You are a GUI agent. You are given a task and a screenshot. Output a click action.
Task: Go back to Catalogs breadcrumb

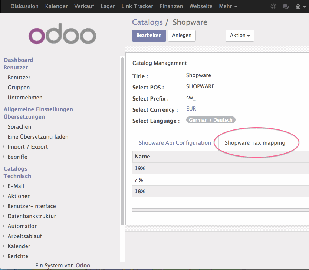pyautogui.click(x=147, y=22)
